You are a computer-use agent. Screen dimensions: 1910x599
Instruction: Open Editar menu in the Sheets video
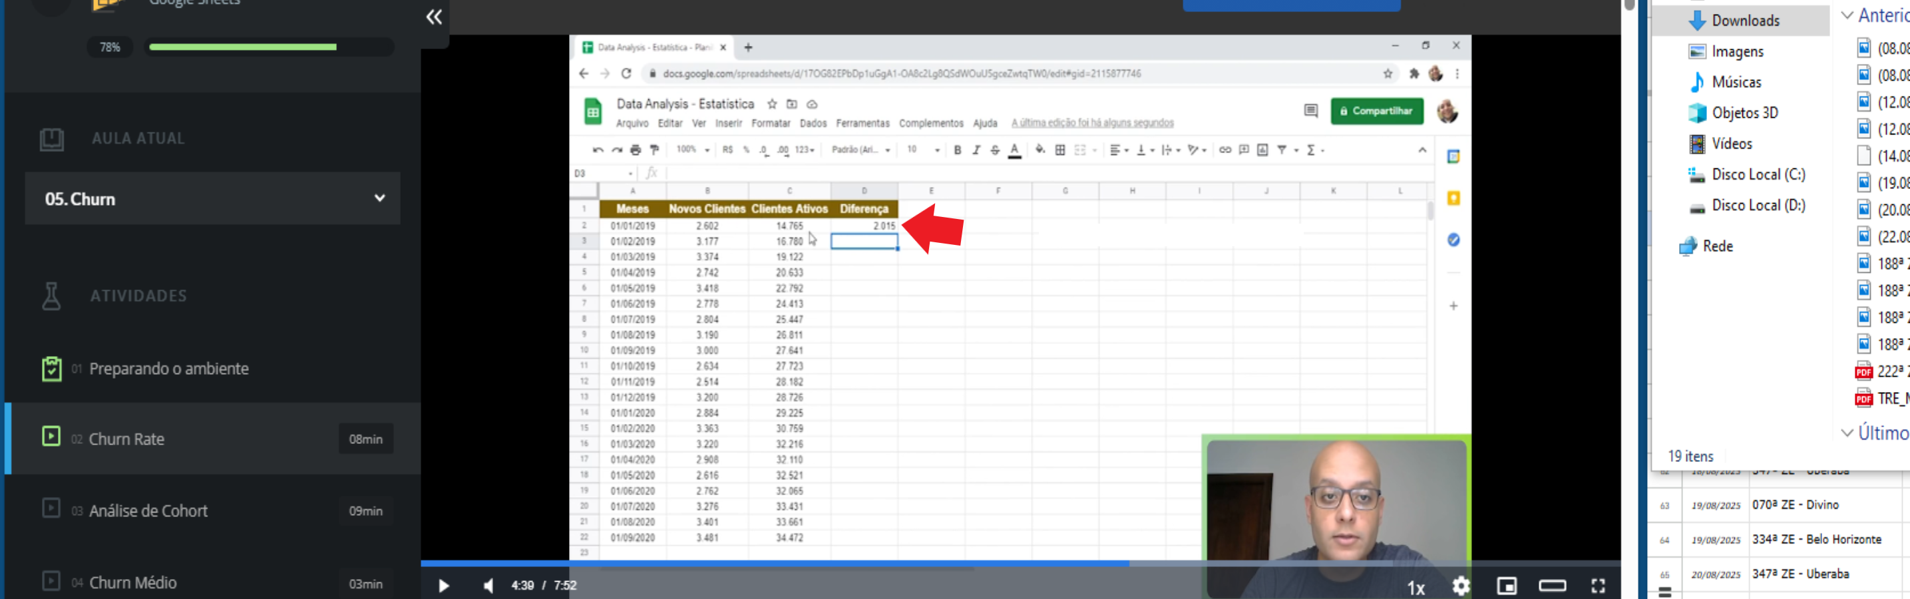[669, 124]
